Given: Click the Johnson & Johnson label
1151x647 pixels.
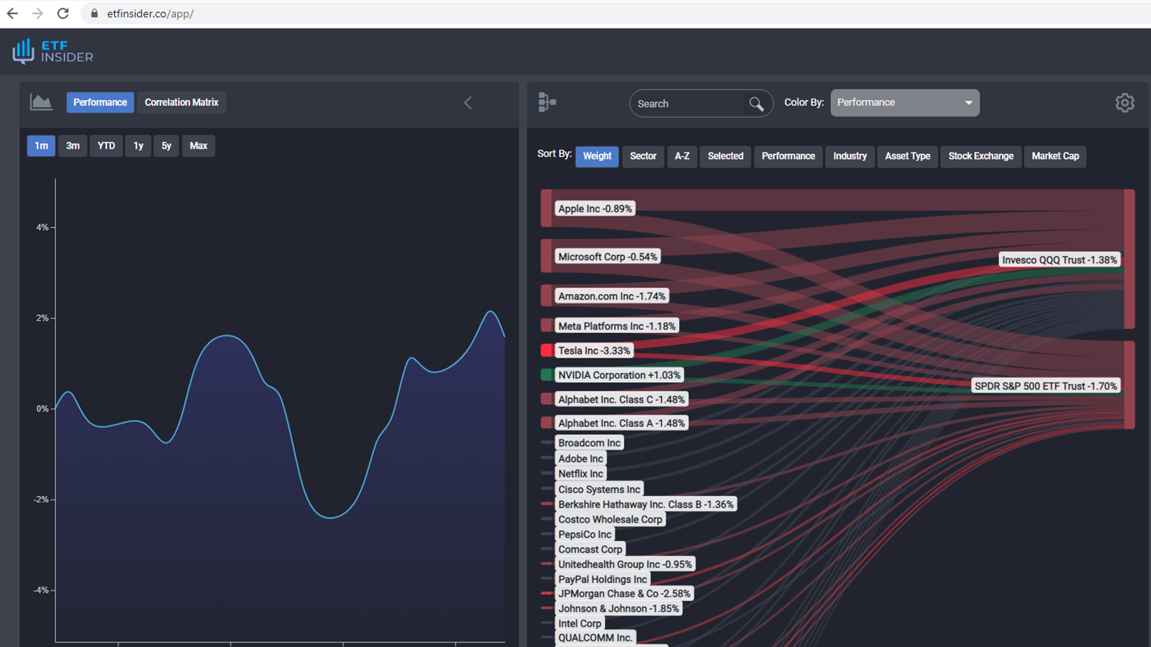Looking at the screenshot, I should click(619, 609).
